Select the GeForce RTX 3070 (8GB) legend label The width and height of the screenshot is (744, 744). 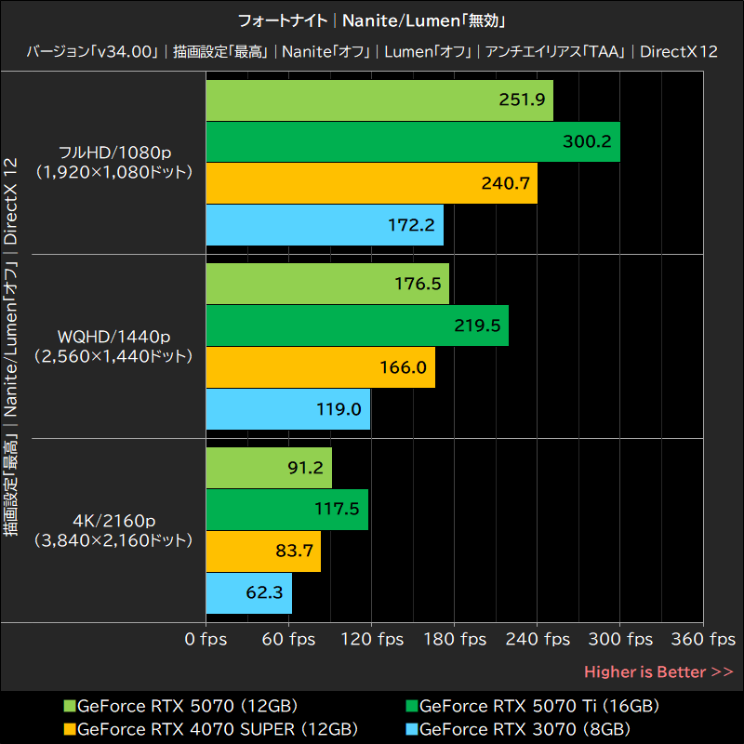[x=525, y=729]
